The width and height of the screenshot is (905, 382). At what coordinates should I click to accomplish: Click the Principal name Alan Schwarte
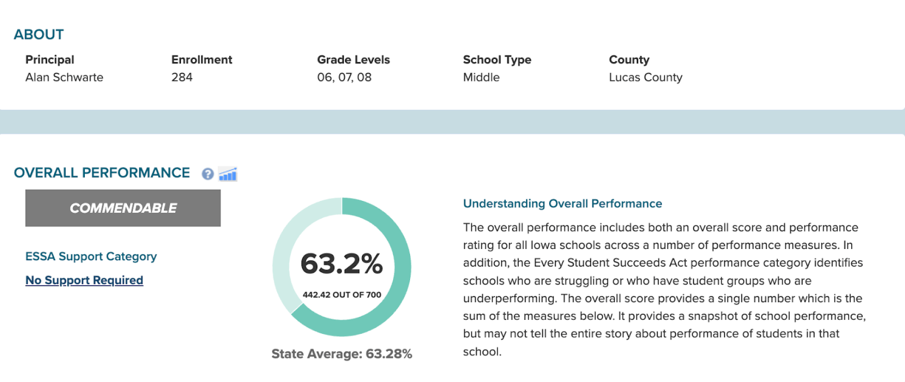(64, 77)
